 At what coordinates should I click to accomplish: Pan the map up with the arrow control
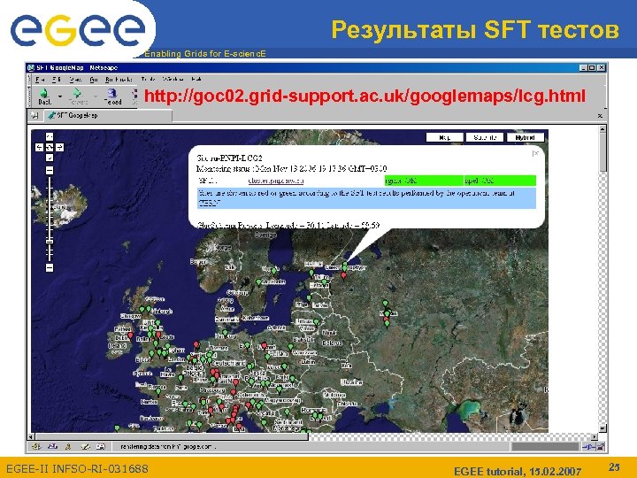pyautogui.click(x=50, y=136)
